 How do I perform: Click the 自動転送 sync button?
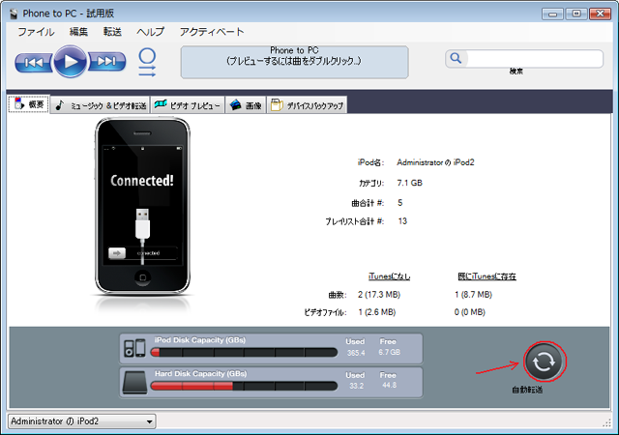click(x=545, y=362)
